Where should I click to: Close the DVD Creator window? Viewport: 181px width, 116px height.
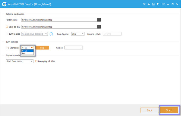pos(177,4)
